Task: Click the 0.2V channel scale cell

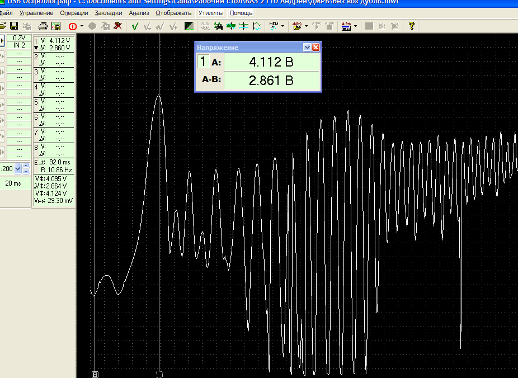Action: click(x=19, y=38)
